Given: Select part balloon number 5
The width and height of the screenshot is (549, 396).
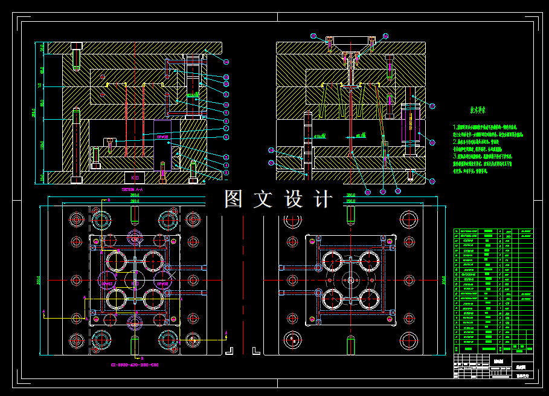Looking at the screenshot, I should 226,157.
